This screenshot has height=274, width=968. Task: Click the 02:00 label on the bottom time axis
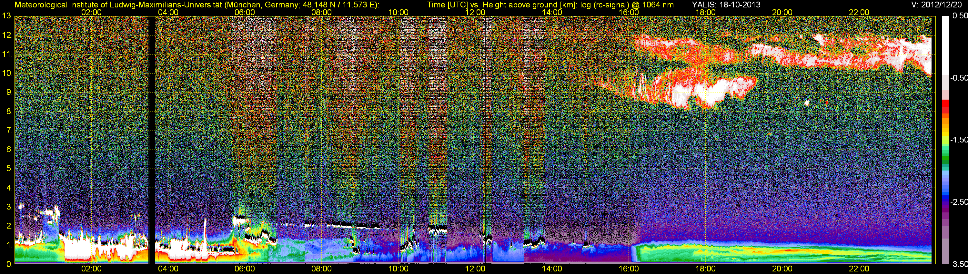pos(91,269)
